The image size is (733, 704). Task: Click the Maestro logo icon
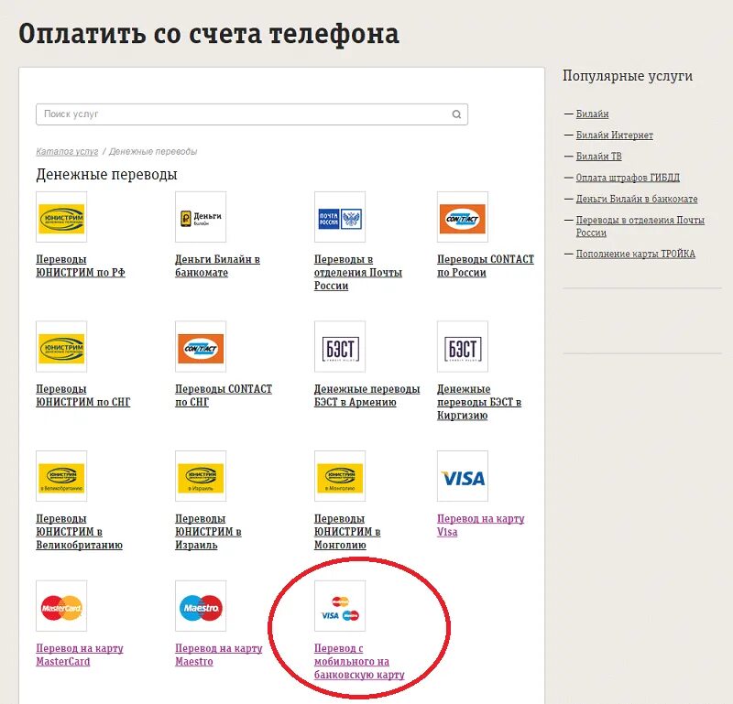[201, 606]
